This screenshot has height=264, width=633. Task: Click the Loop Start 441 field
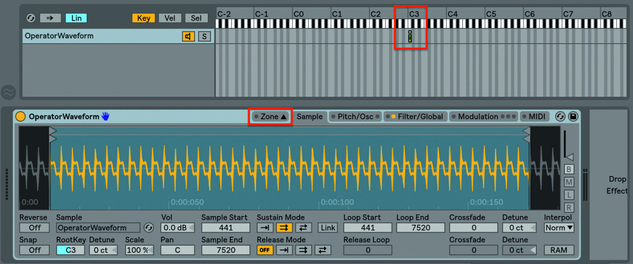368,228
